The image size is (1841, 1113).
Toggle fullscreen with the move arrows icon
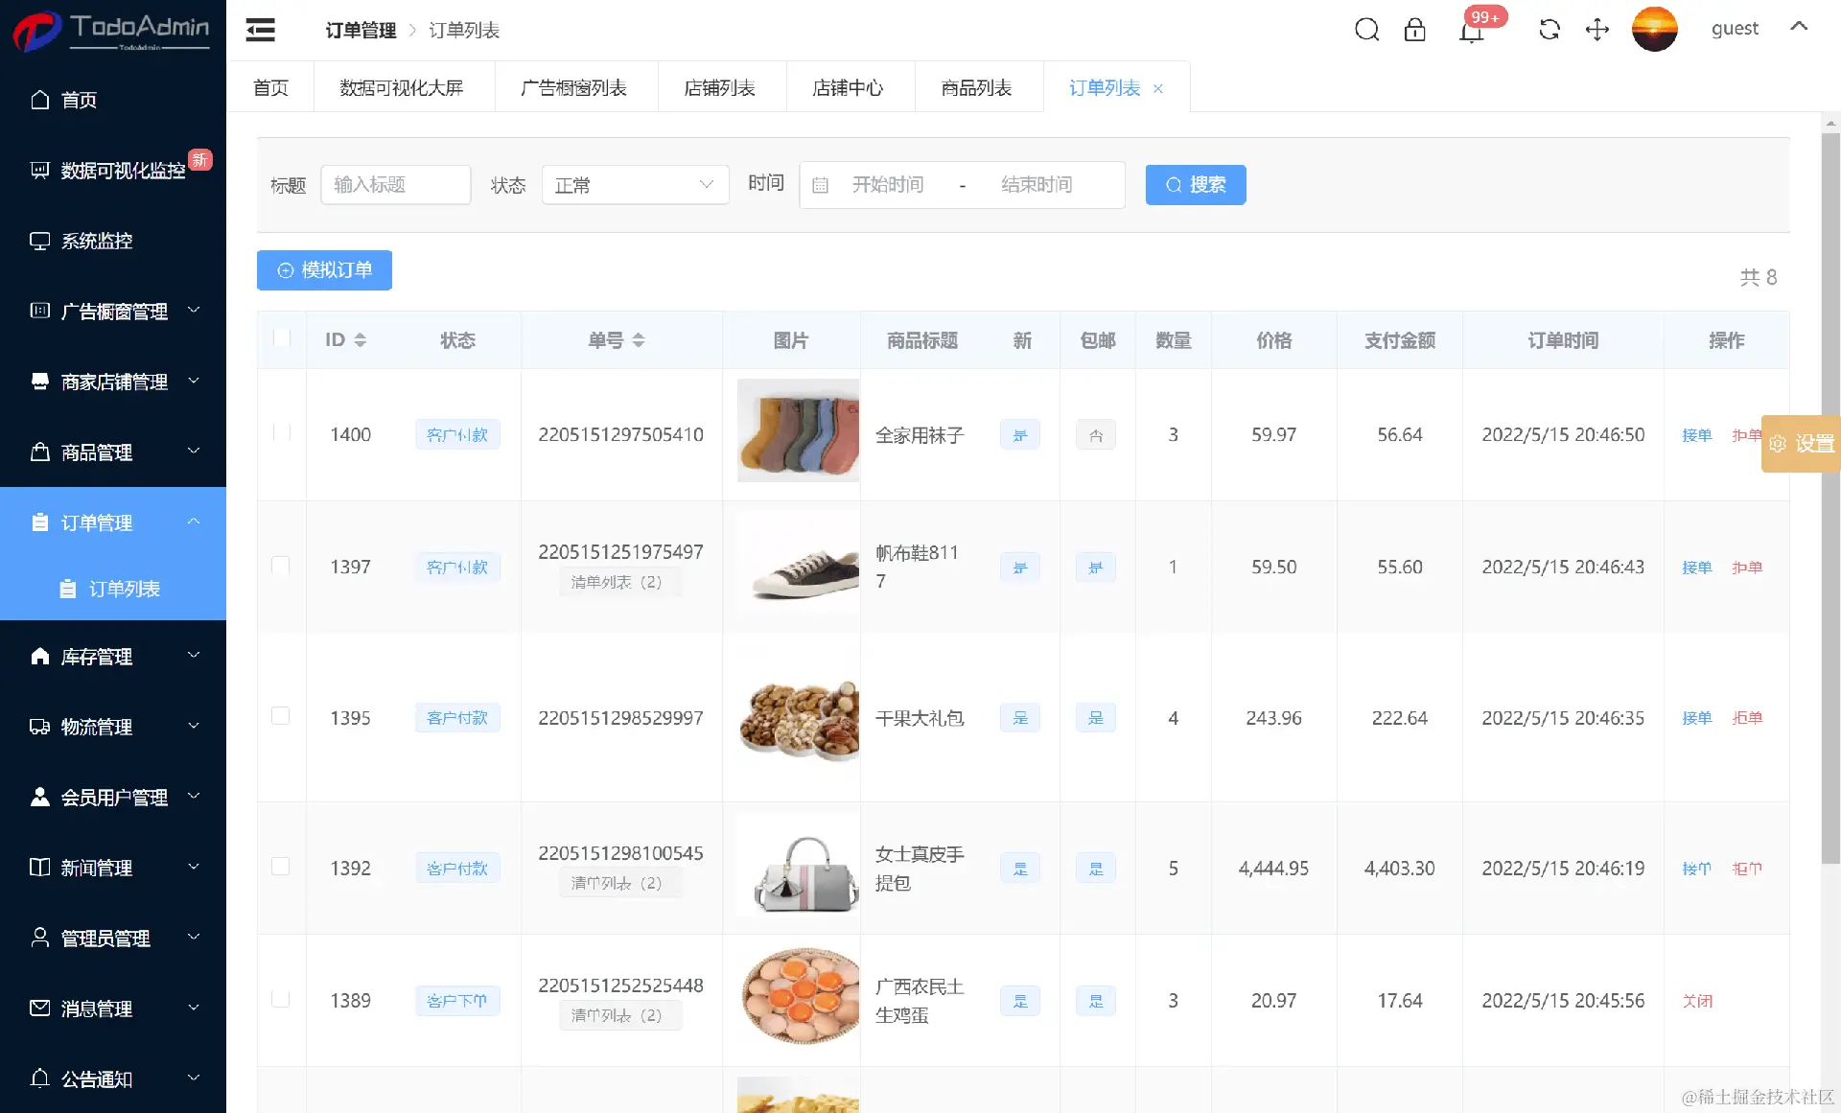(1596, 30)
